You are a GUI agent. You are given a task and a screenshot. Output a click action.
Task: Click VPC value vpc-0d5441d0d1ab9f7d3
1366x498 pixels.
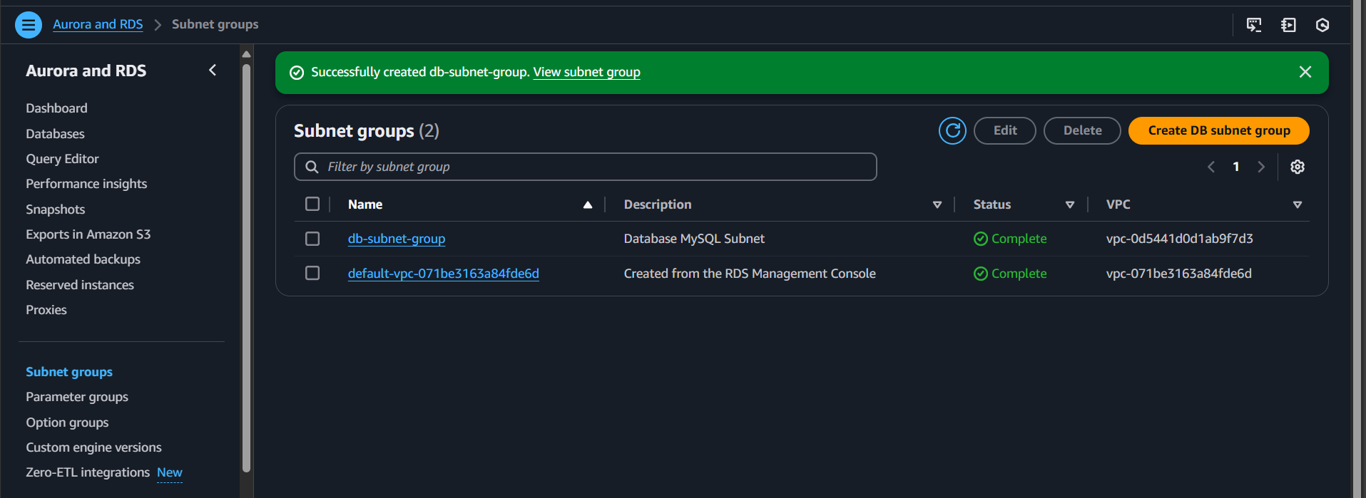tap(1179, 239)
